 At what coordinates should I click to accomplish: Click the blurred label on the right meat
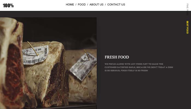pos(83,67)
